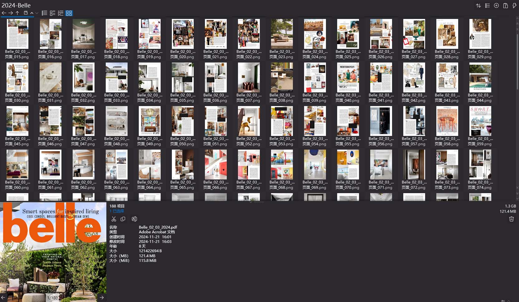Click the '1.3 GB' total size
The width and height of the screenshot is (519, 302).
click(511, 206)
